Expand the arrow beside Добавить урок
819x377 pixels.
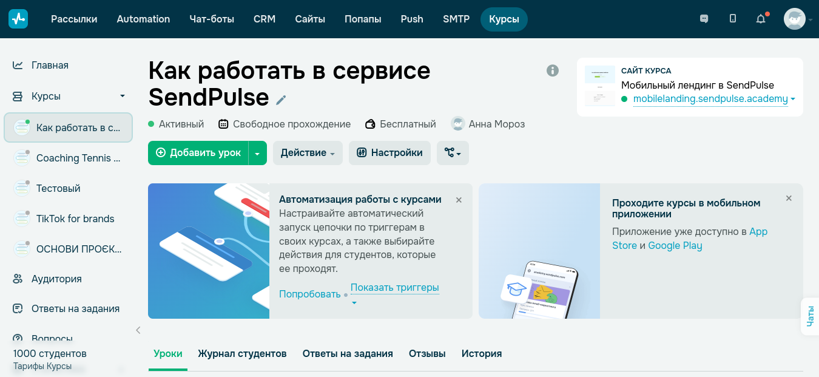tap(257, 153)
